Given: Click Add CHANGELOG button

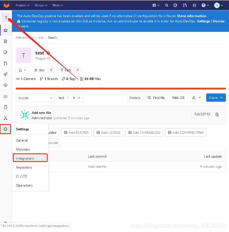Looking at the screenshot, I should (x=144, y=132).
